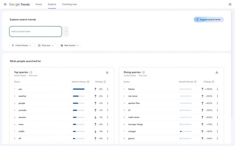Open more options for 'gemini' query
This screenshot has width=235, height=146.
pos(217,138)
